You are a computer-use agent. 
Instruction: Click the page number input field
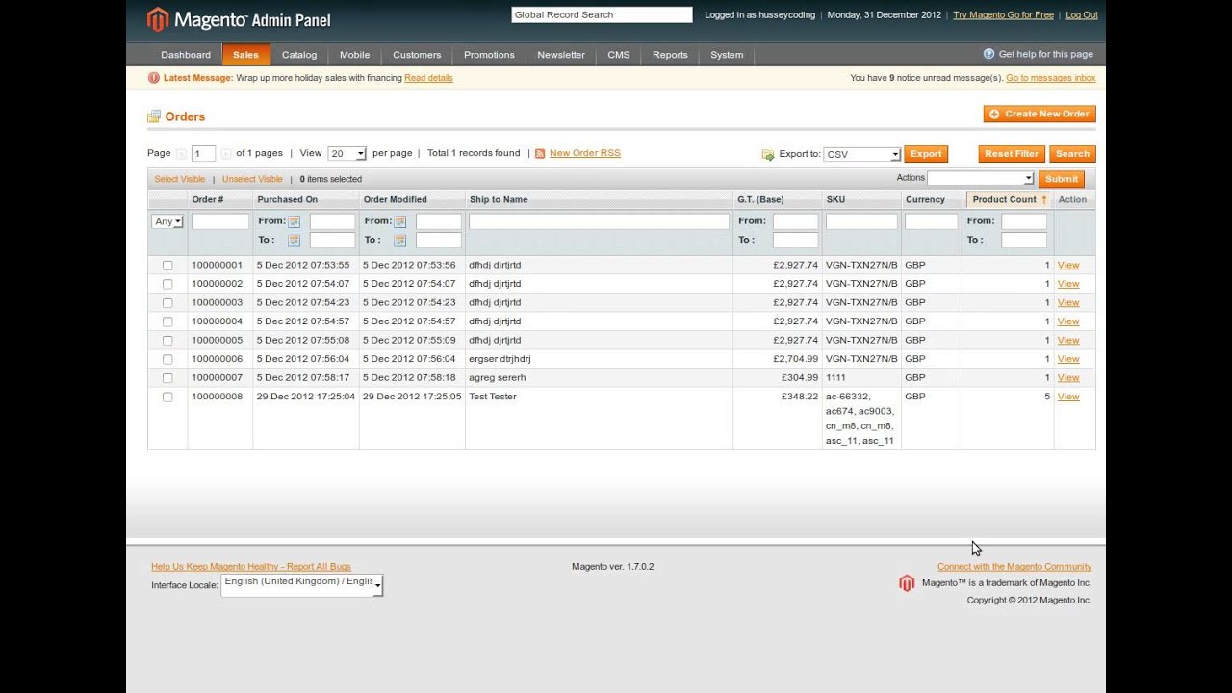pyautogui.click(x=203, y=154)
